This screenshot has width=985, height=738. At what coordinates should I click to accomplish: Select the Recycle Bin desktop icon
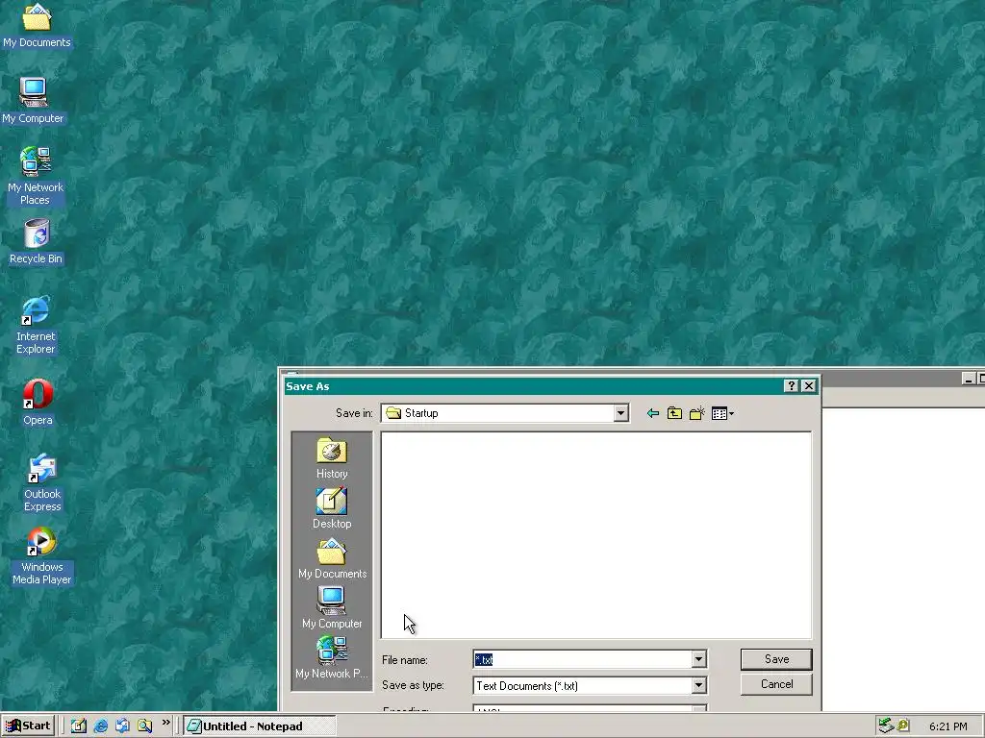point(36,241)
